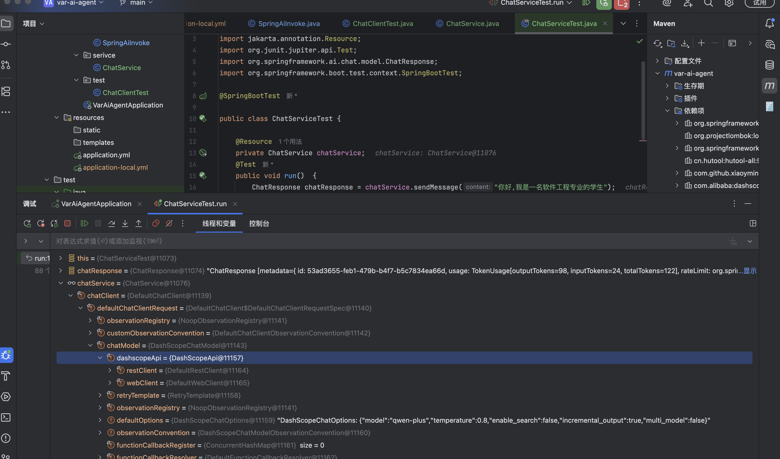This screenshot has height=459, width=780.
Task: Expand the this variable node
Action: coord(61,258)
